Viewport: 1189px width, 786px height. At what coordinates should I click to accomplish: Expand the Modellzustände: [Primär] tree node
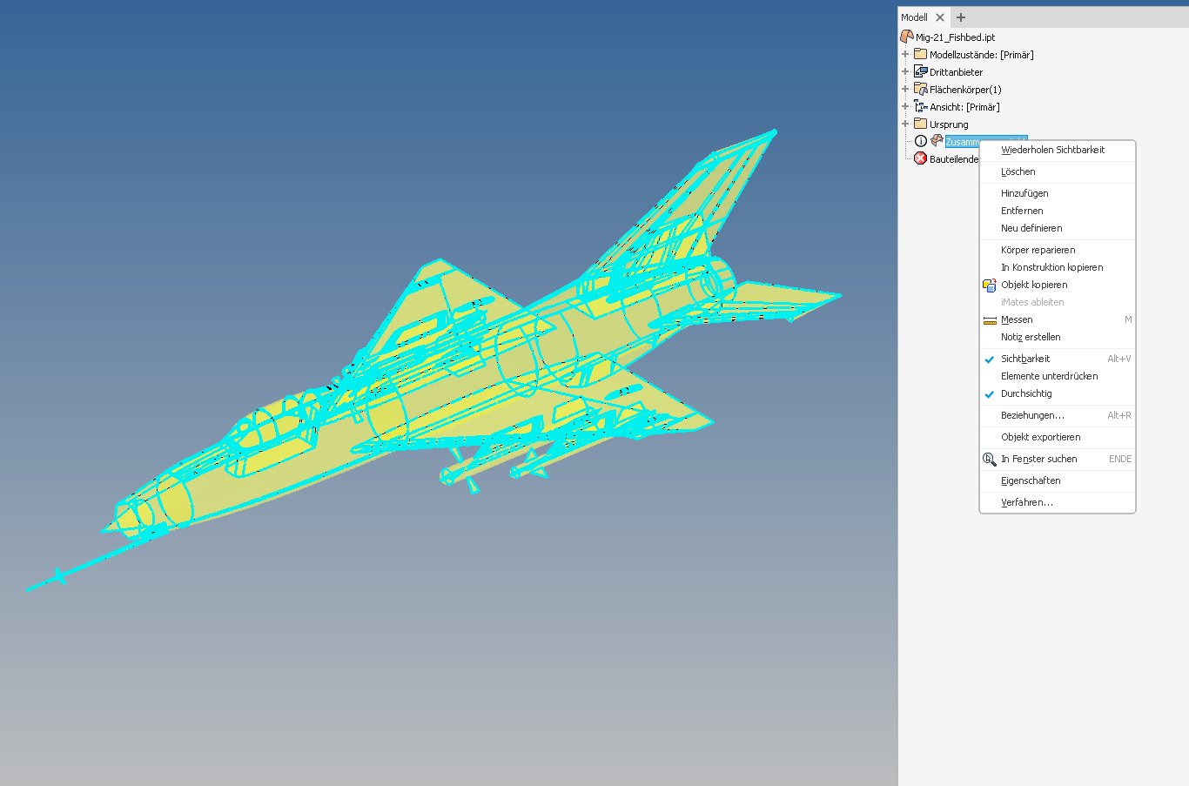click(x=905, y=54)
